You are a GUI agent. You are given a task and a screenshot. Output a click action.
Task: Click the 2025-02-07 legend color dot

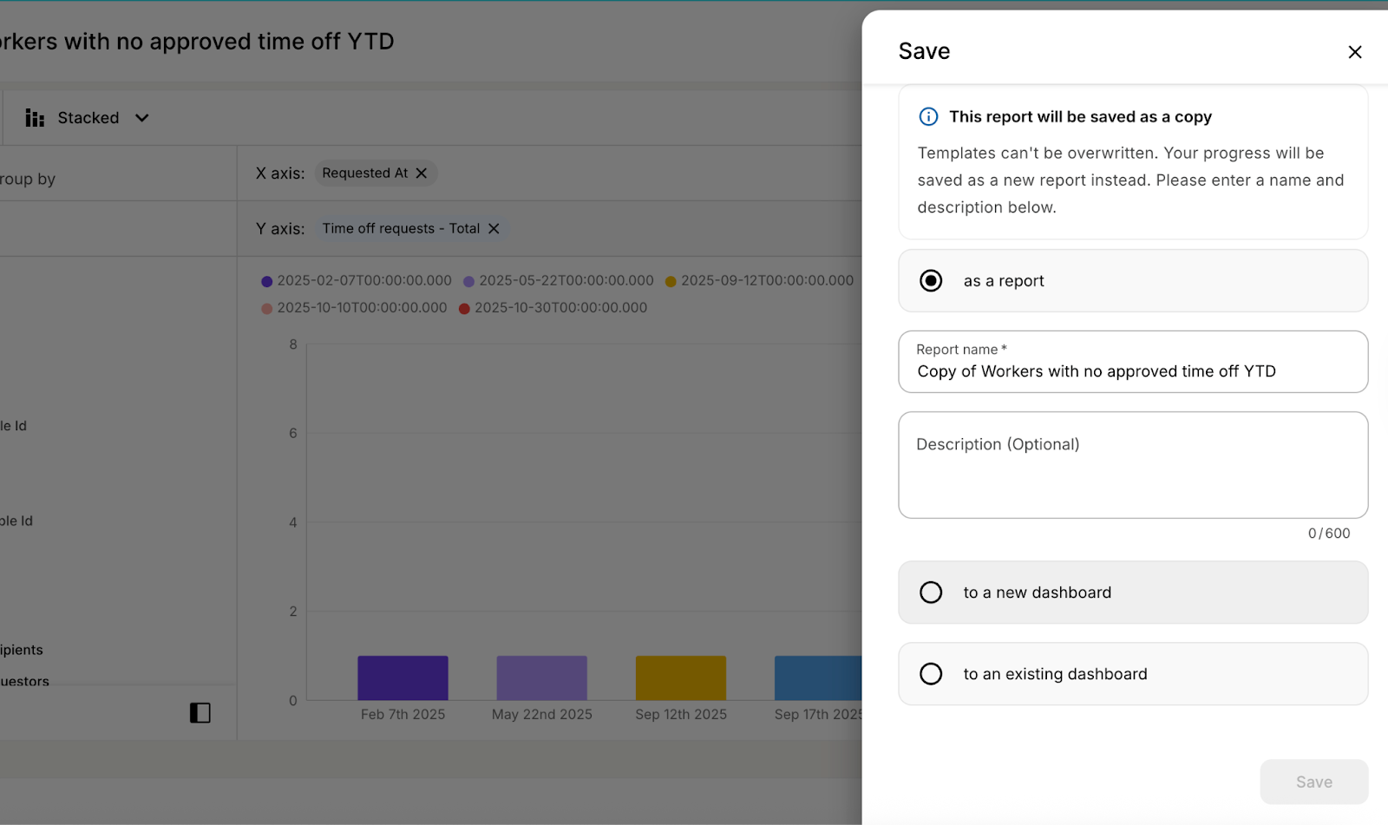tap(267, 281)
